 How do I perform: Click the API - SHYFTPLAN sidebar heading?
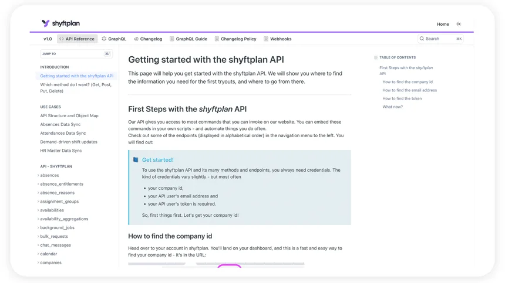pos(56,166)
